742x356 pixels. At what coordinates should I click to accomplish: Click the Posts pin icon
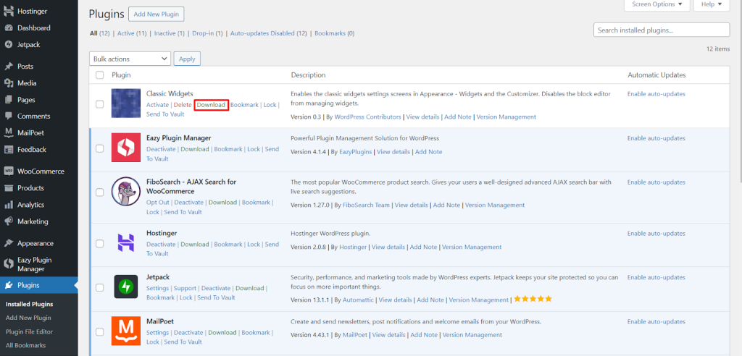tap(9, 66)
